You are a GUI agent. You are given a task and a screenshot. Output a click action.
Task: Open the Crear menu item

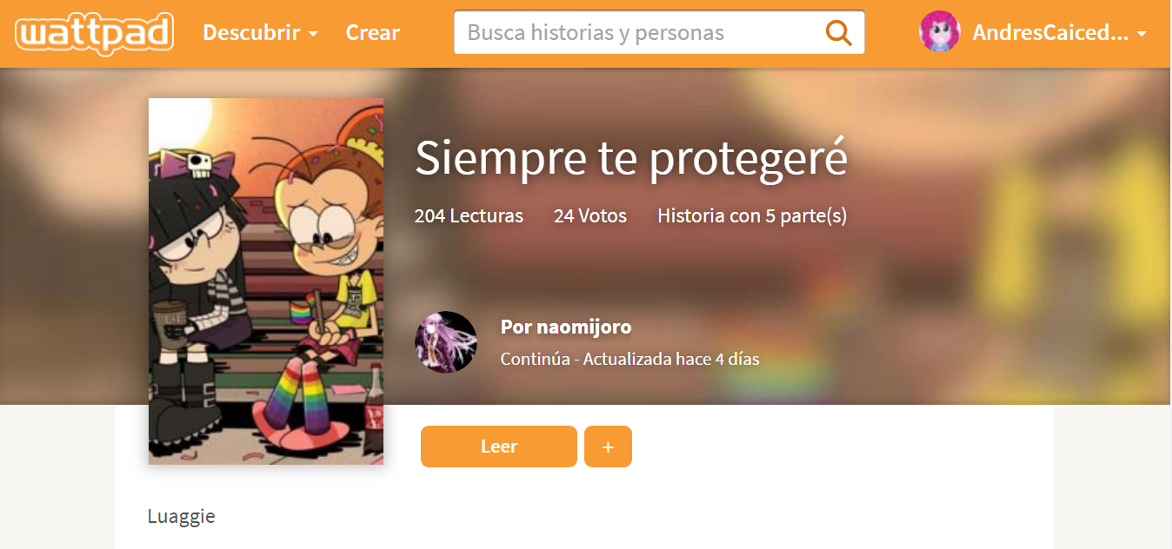[x=372, y=33]
